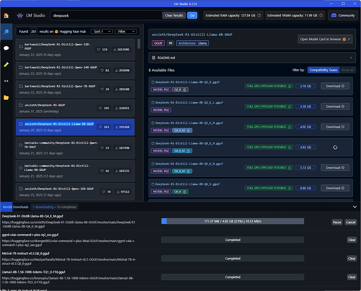The width and height of the screenshot is (361, 291).
Task: Collapse the Model Downloads panel with chevron
Action: tap(355, 207)
